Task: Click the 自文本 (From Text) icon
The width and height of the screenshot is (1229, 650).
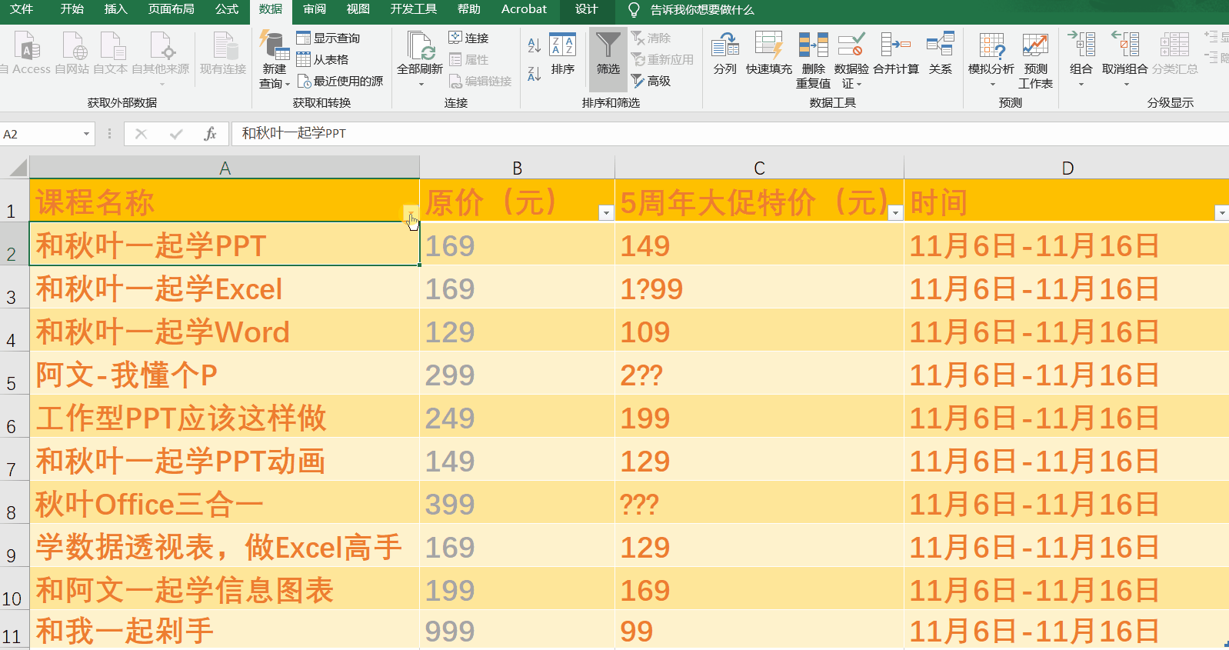Action: click(112, 46)
